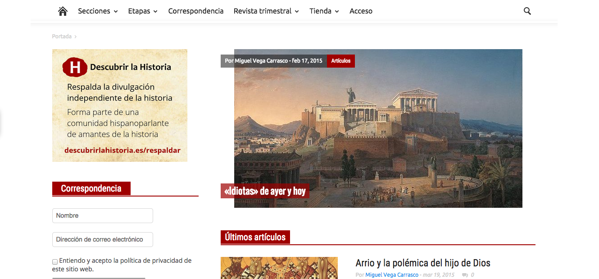Click the Portada breadcrumb link
The image size is (599, 279).
pos(62,37)
